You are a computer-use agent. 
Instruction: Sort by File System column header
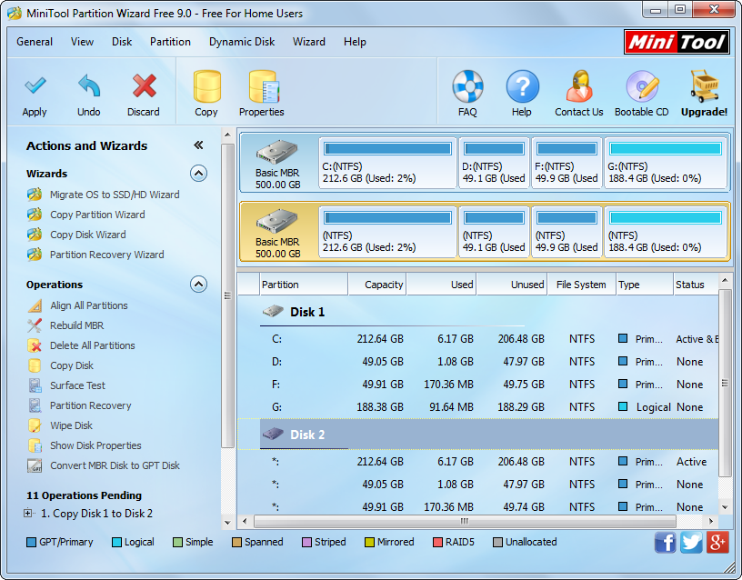click(582, 285)
